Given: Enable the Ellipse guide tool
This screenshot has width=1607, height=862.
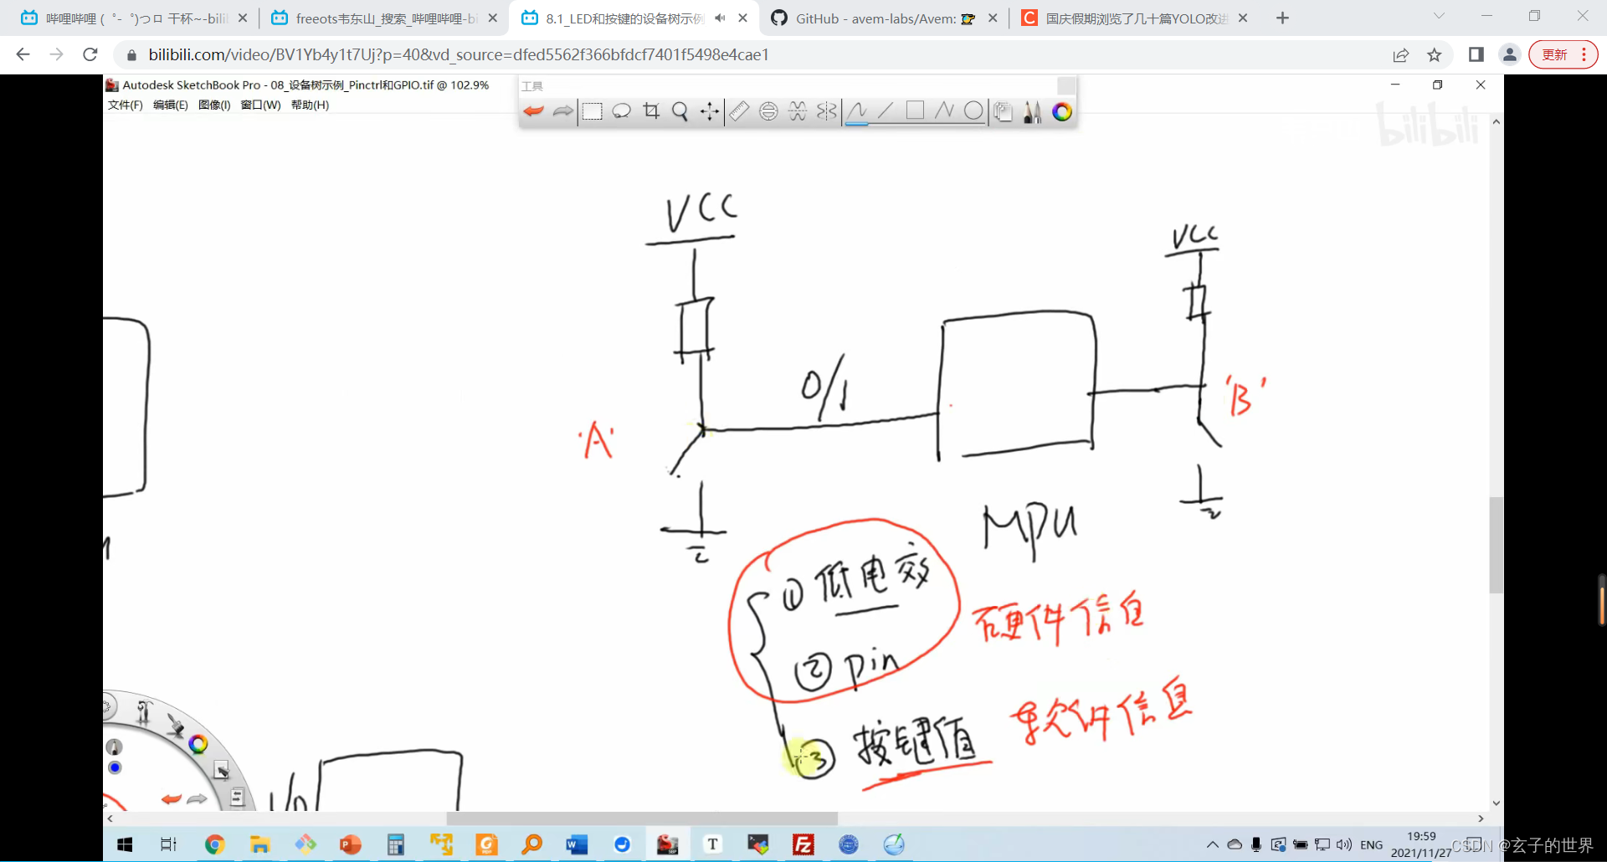Looking at the screenshot, I should click(x=768, y=111).
